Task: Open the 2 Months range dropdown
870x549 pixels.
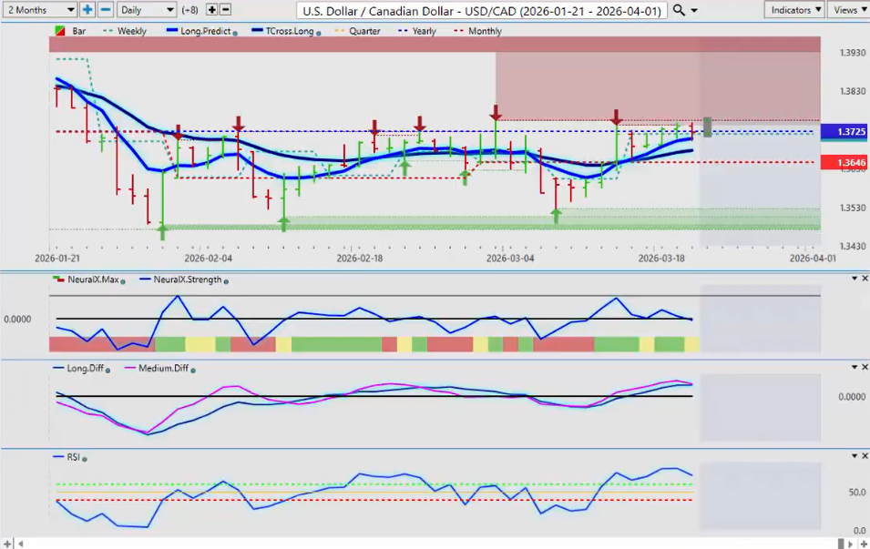Action: (x=39, y=10)
